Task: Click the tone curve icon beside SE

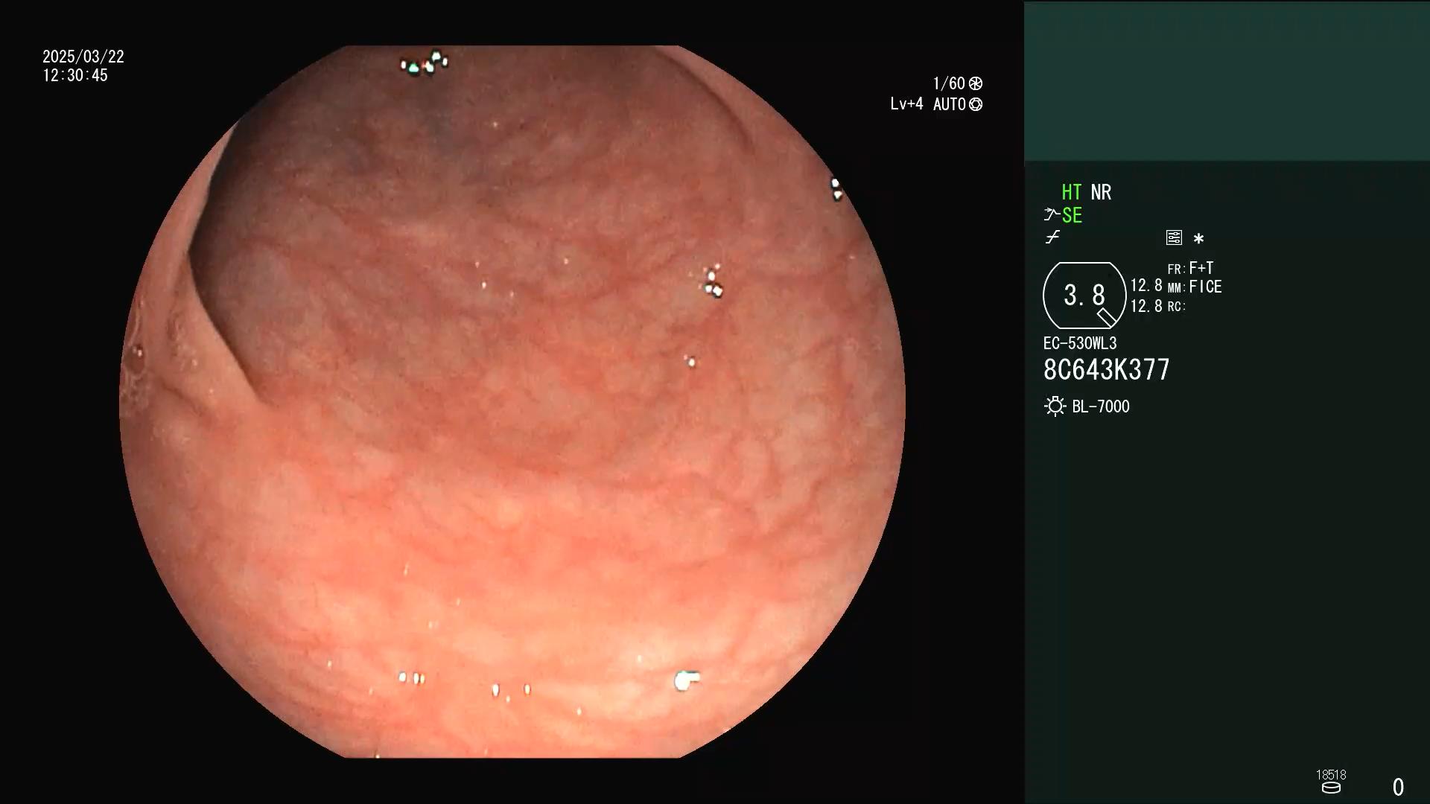Action: point(1051,215)
